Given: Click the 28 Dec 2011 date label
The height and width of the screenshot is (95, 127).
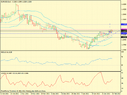Looking at the screenshot, I should (76, 94).
